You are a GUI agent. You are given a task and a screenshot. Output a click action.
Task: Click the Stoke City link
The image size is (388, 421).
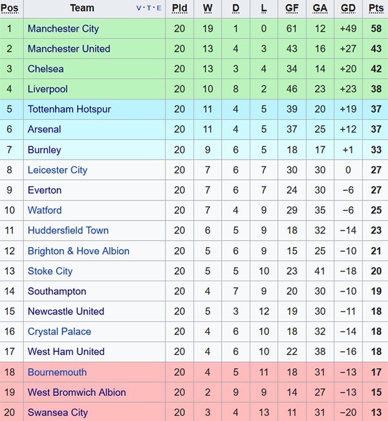tap(50, 271)
